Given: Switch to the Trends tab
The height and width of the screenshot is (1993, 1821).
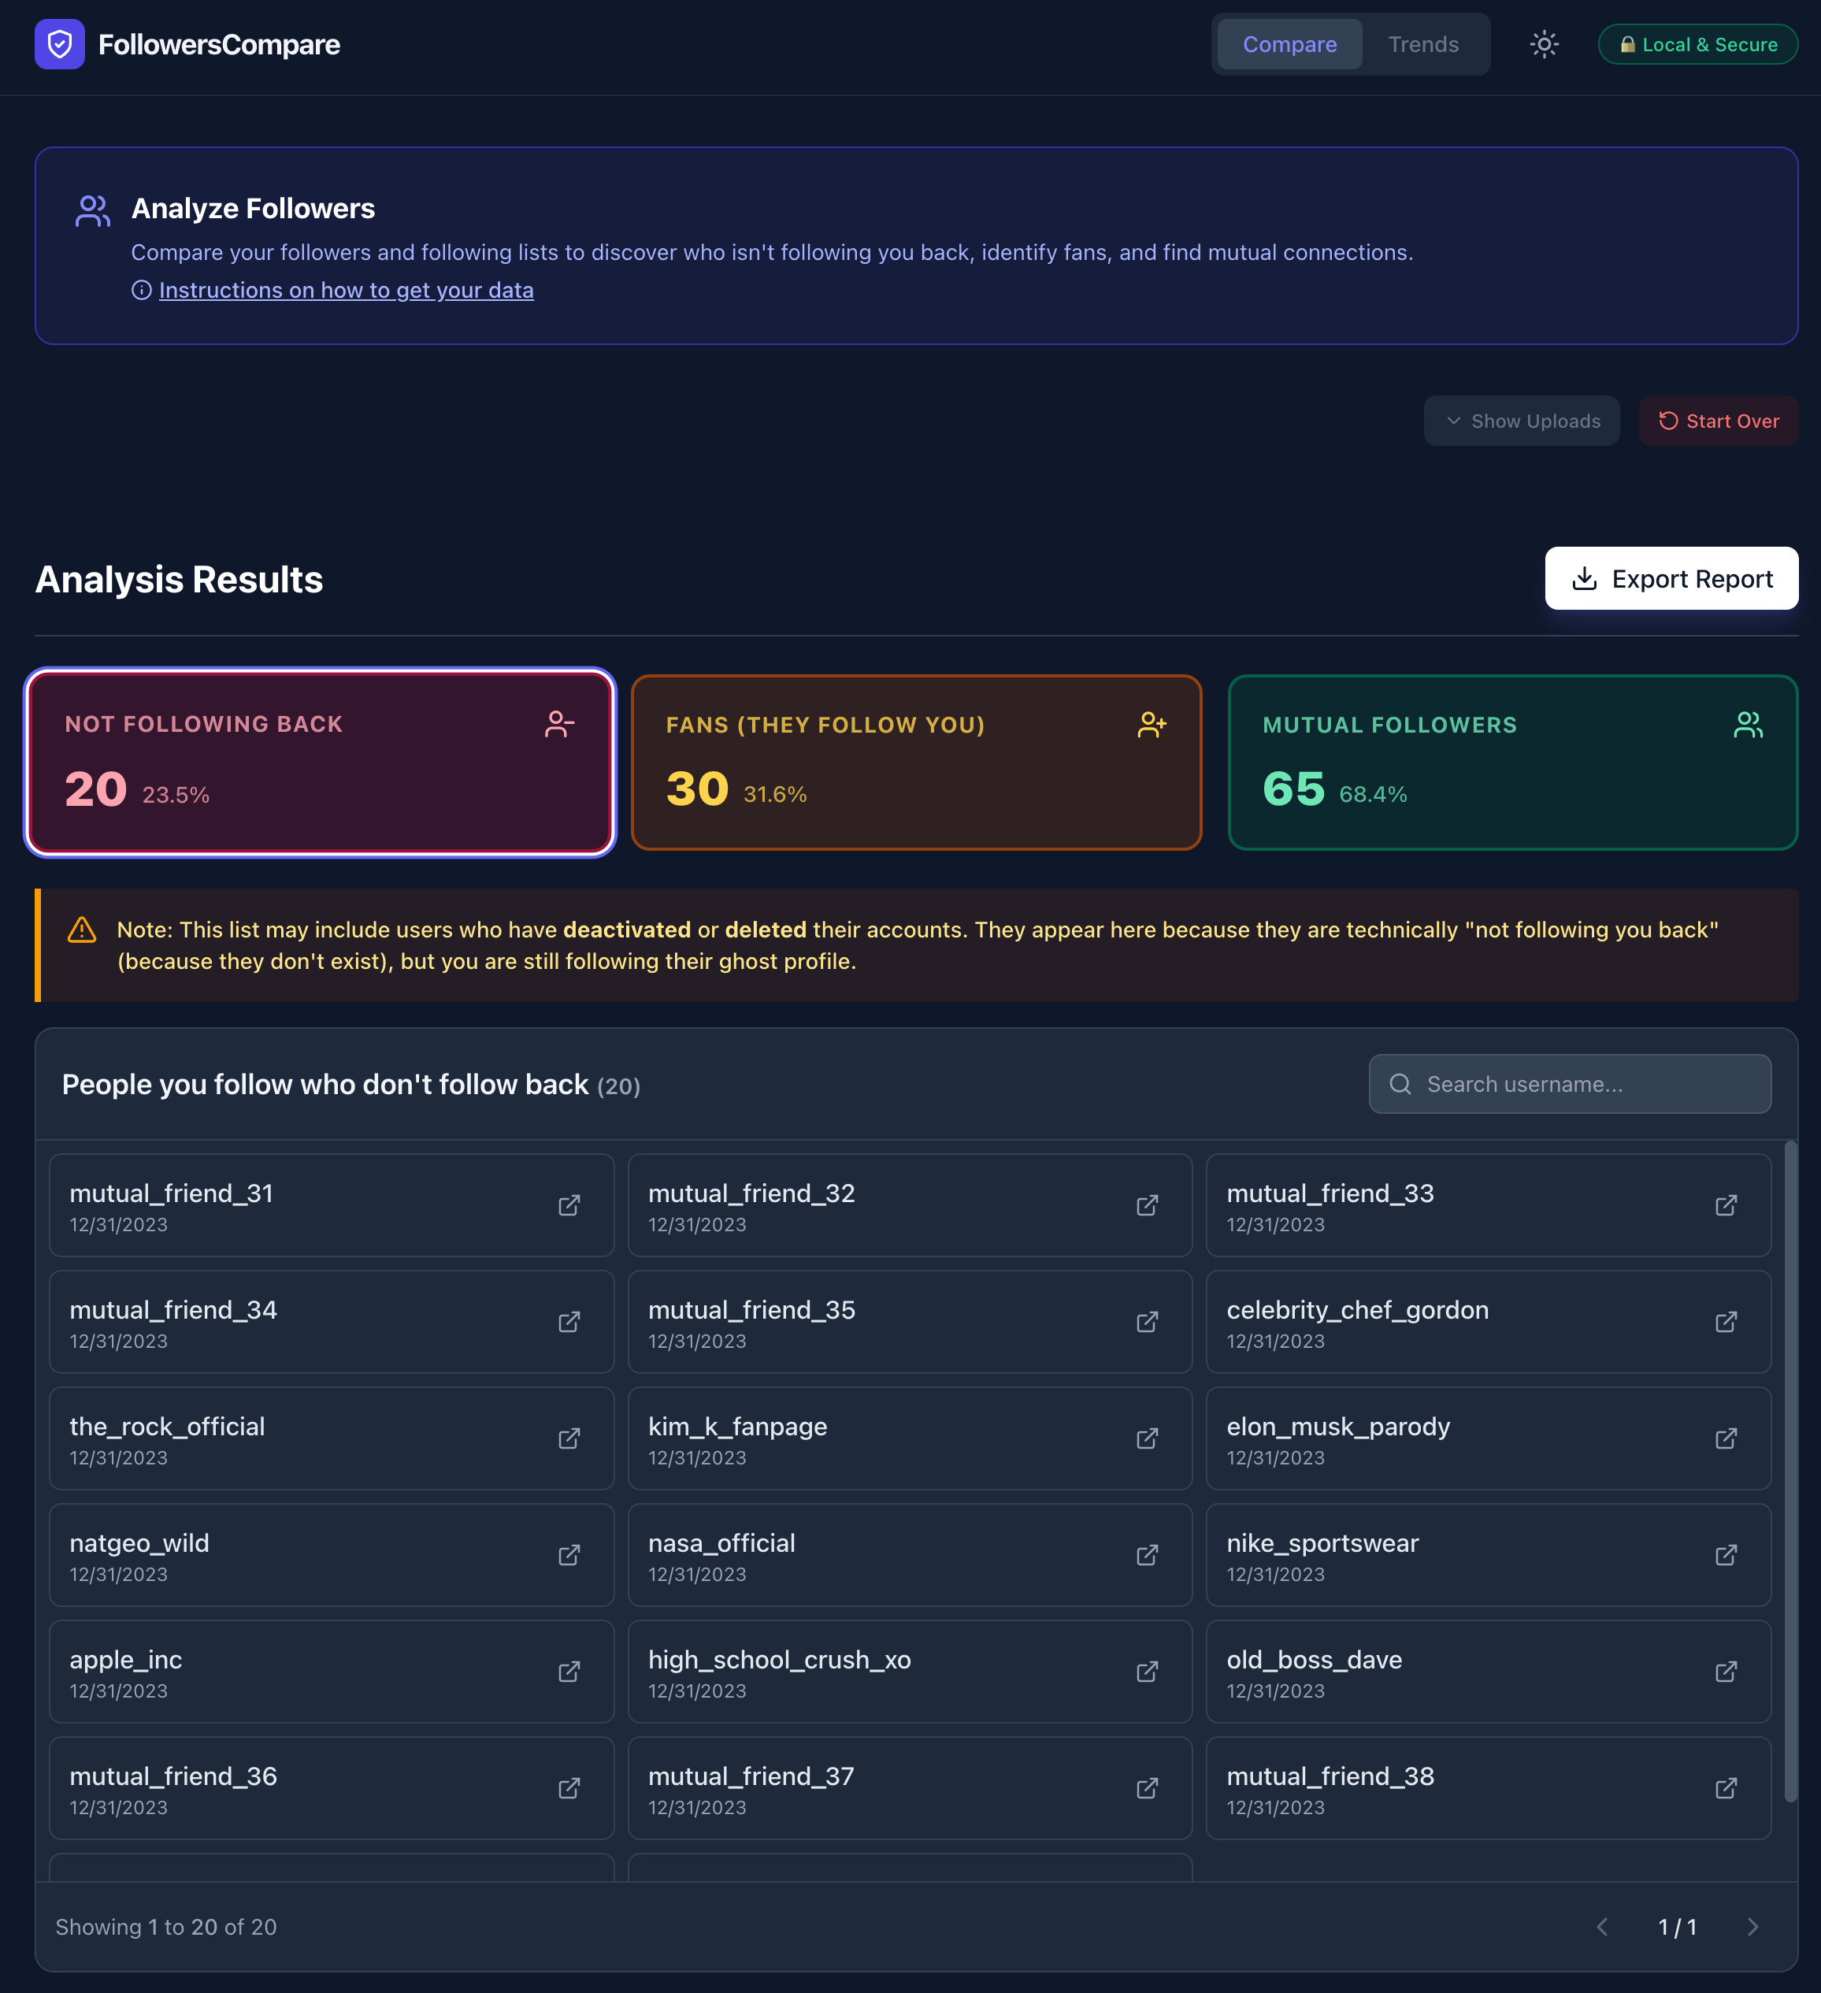Looking at the screenshot, I should coord(1423,44).
